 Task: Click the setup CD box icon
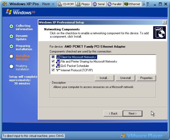tap(159, 33)
